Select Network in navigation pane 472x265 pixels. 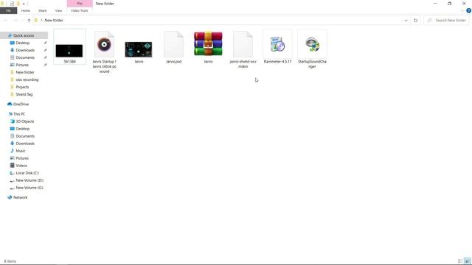point(20,197)
